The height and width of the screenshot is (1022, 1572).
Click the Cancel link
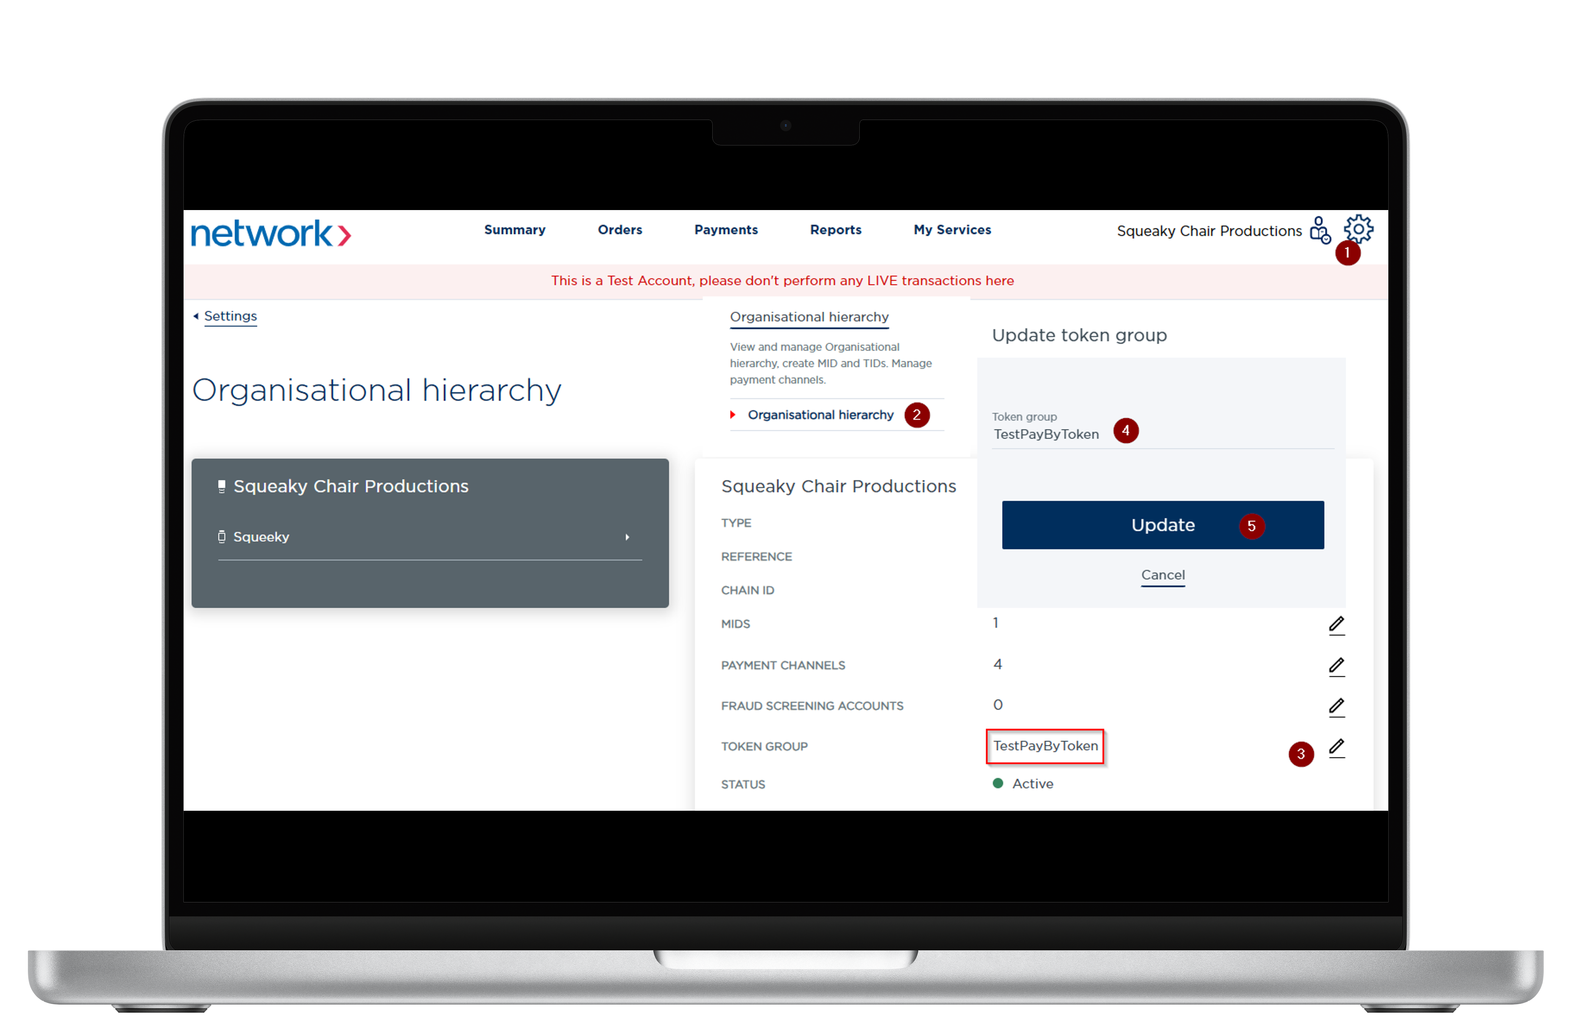pos(1163,575)
